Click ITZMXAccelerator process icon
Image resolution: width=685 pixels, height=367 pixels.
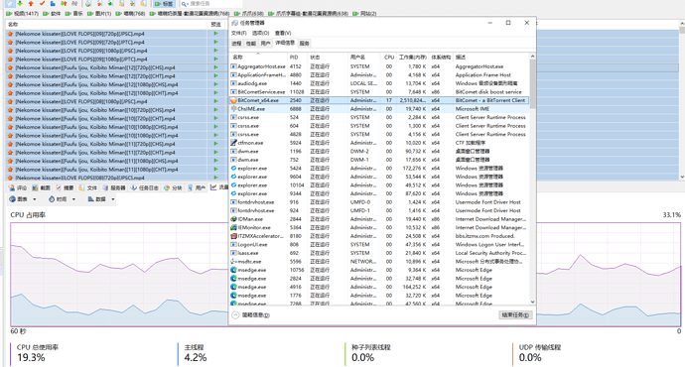pos(233,236)
